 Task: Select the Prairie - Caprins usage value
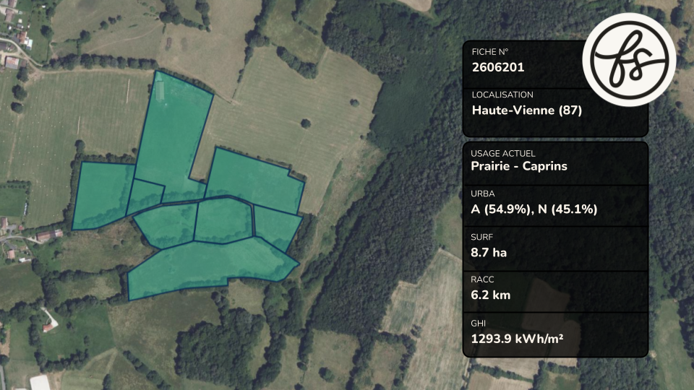point(519,166)
